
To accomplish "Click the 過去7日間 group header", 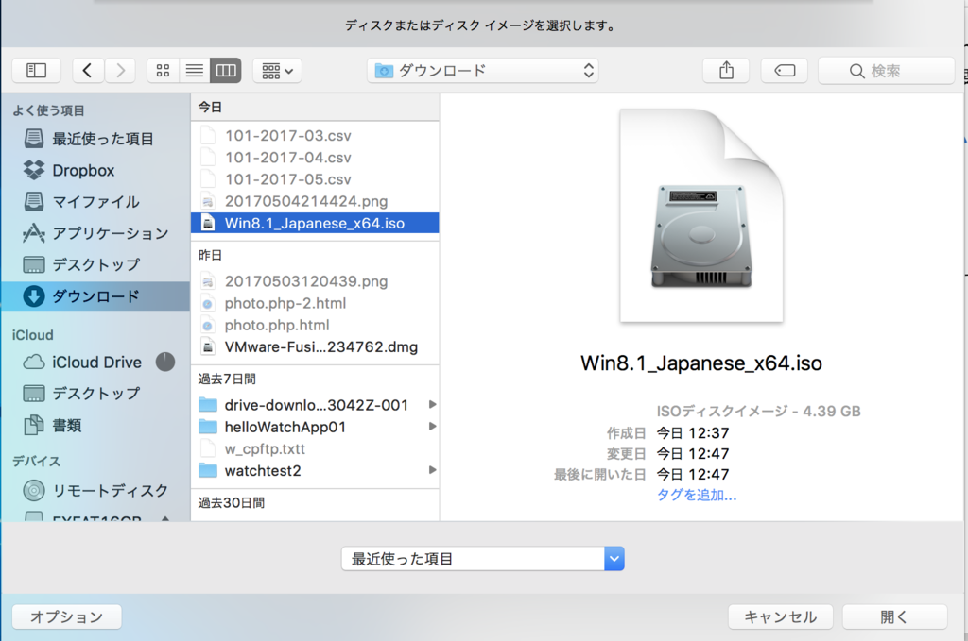I will [315, 380].
